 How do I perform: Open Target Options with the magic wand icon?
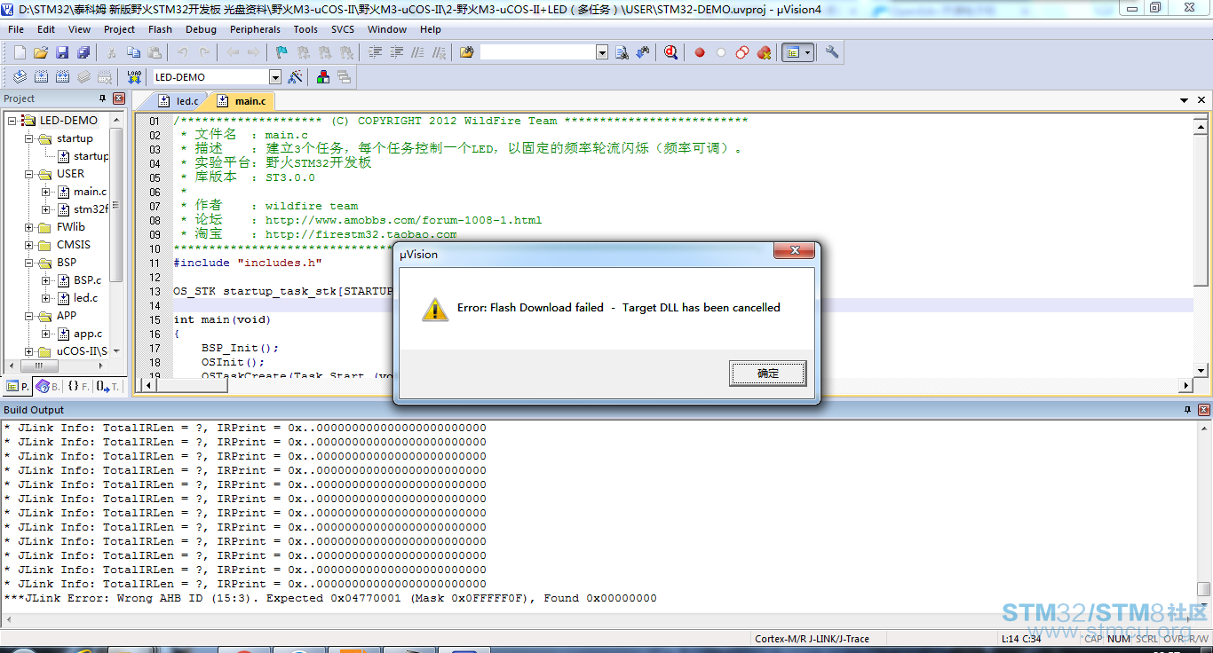point(296,77)
